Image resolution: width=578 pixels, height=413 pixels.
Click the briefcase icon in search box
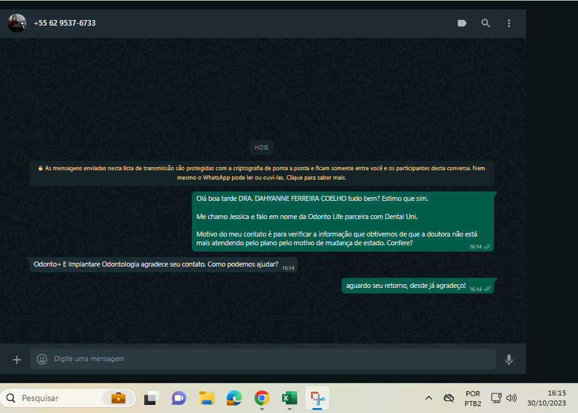coord(118,398)
